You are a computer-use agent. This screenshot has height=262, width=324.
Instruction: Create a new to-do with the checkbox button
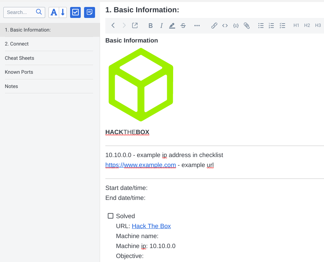(x=75, y=12)
